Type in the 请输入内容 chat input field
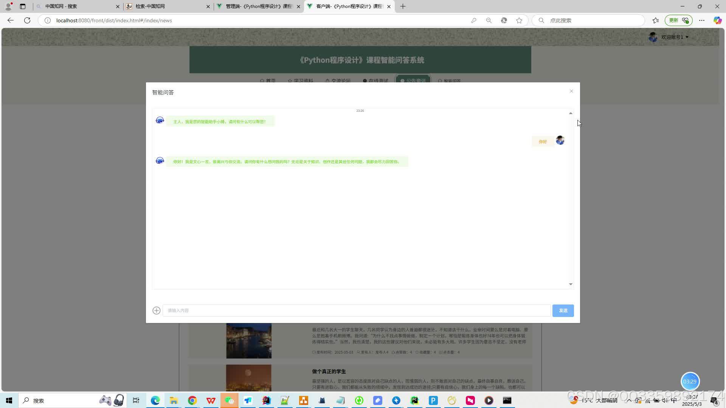The width and height of the screenshot is (726, 408). (356, 311)
